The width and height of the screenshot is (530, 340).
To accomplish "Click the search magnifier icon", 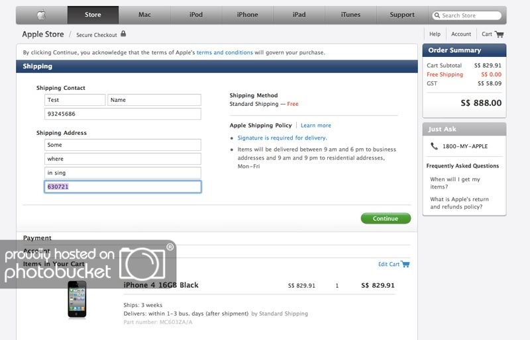I will (437, 15).
